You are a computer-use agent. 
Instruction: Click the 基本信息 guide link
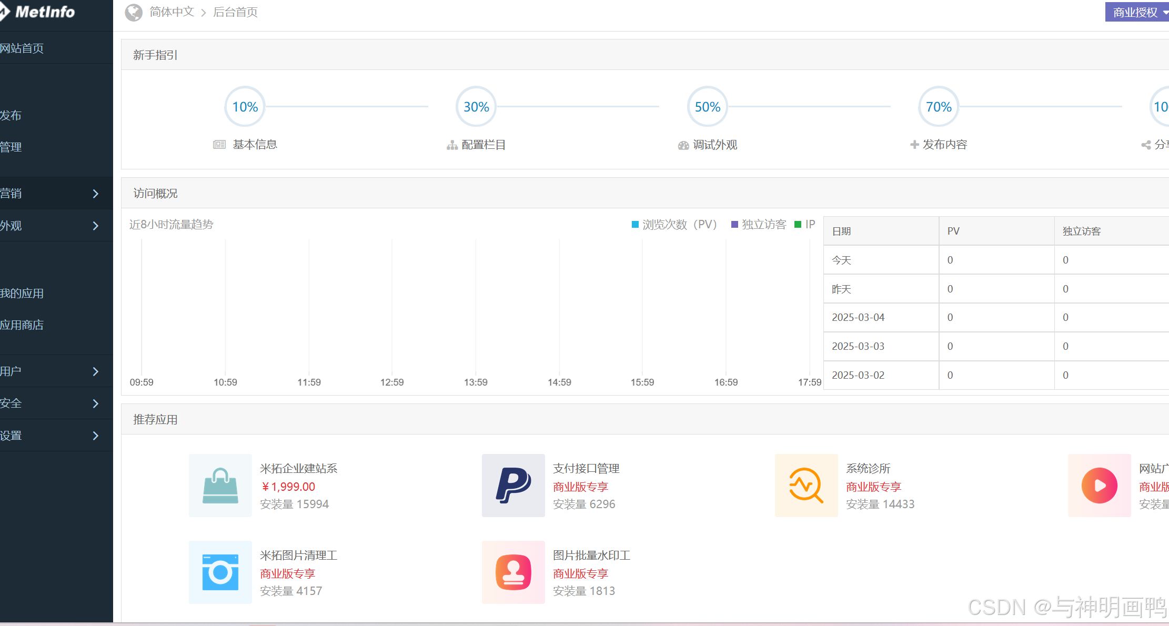pyautogui.click(x=255, y=145)
